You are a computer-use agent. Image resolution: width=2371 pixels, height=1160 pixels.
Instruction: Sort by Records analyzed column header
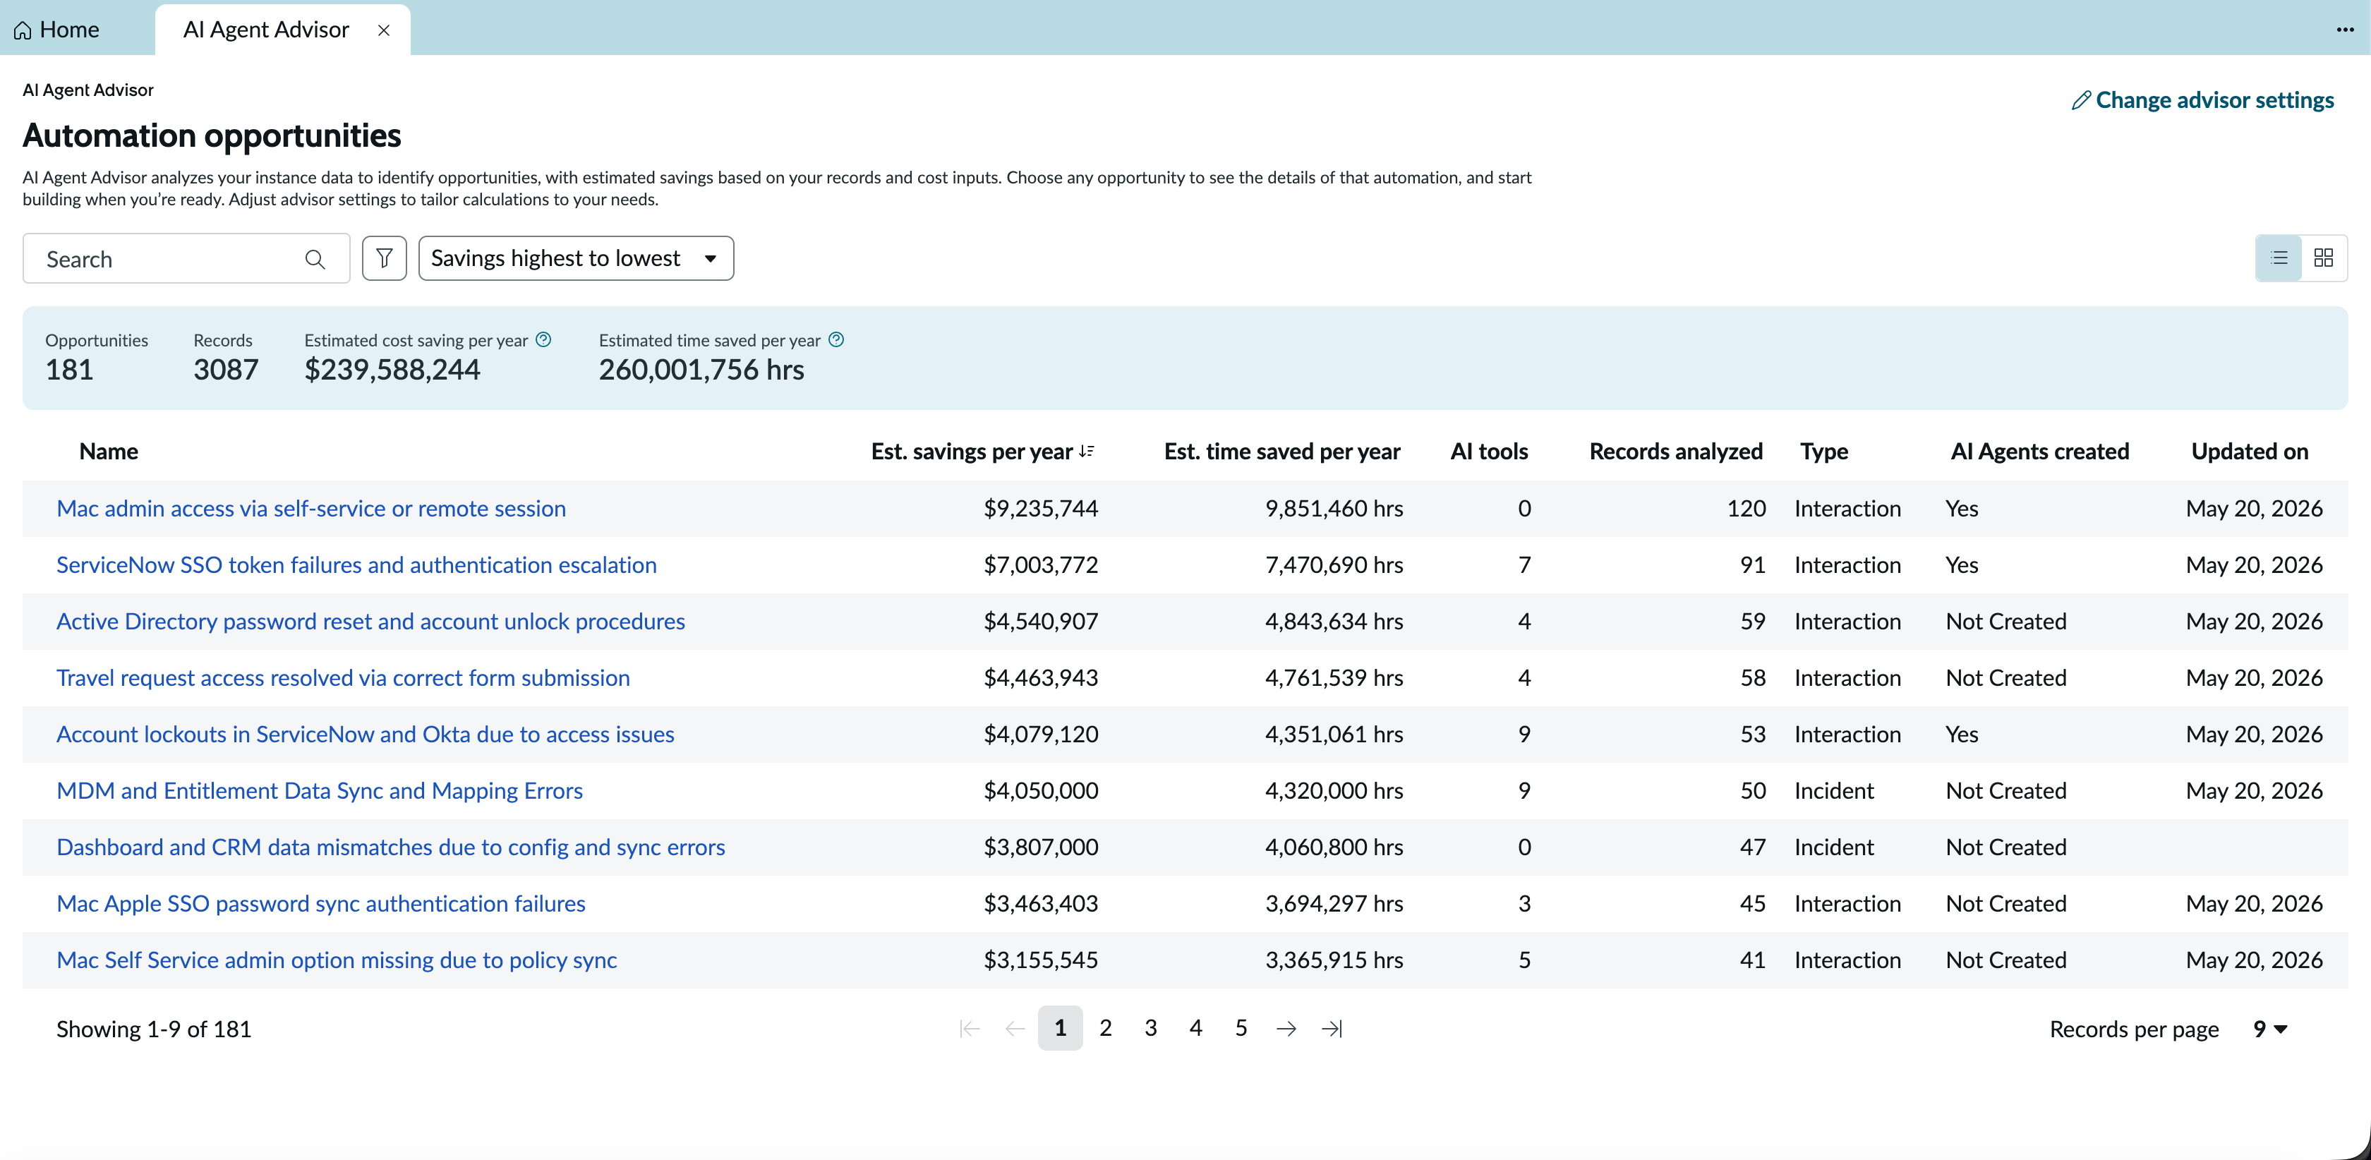coord(1676,451)
